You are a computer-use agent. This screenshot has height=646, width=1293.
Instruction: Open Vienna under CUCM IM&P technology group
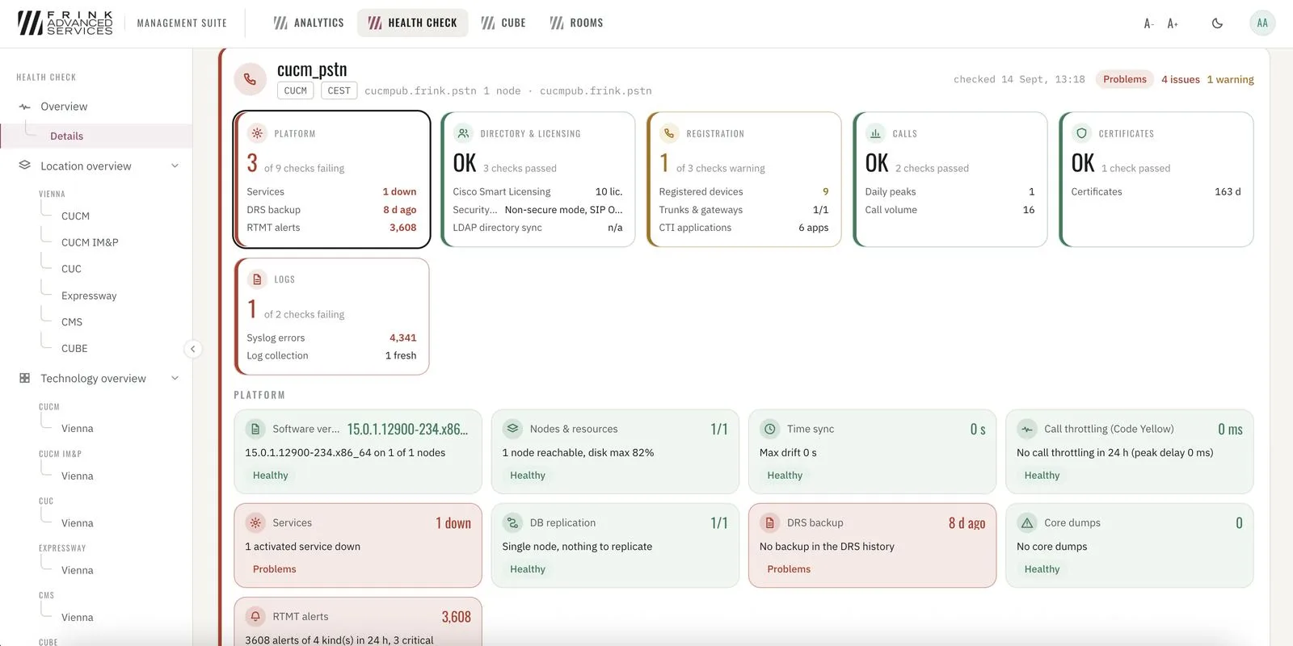tap(78, 476)
